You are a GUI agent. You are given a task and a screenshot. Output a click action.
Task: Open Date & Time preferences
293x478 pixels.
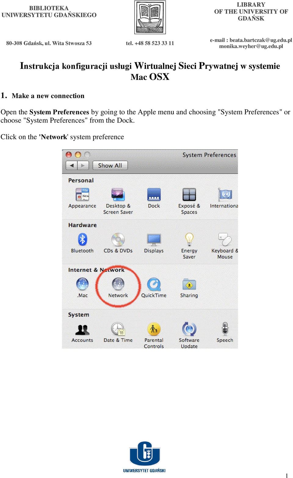tap(118, 332)
